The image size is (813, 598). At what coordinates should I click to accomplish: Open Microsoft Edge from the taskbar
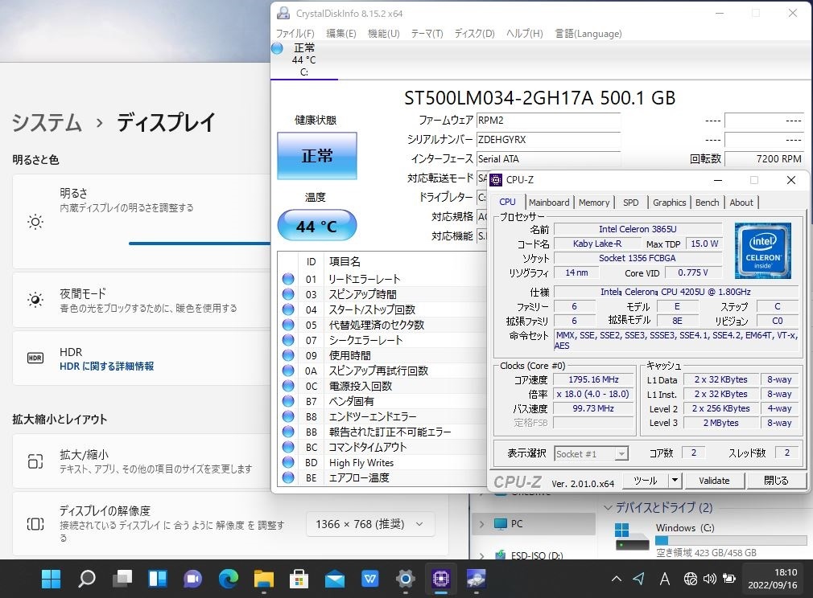click(228, 579)
